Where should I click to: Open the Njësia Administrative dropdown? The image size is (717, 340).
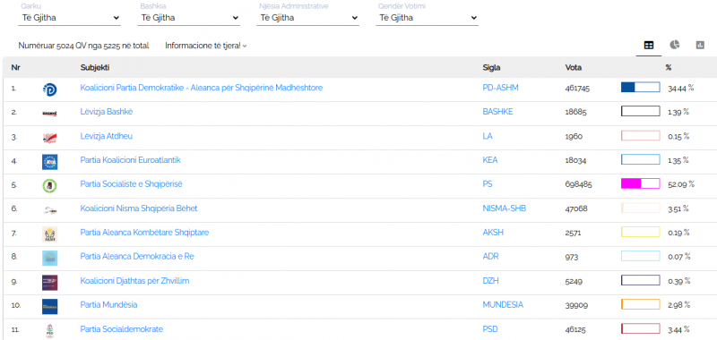pyautogui.click(x=308, y=18)
